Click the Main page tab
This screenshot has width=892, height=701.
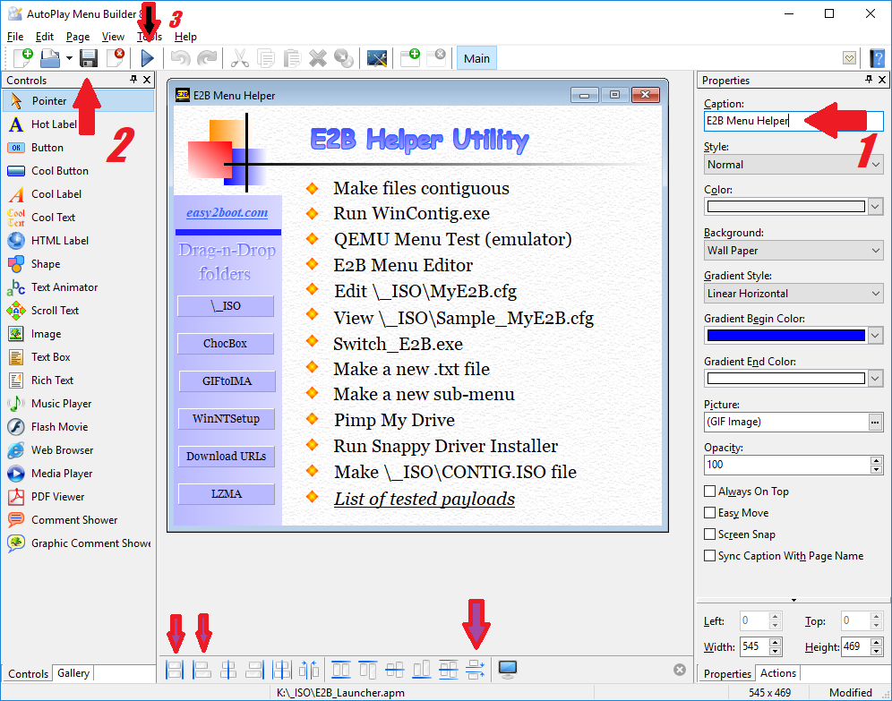tap(476, 58)
